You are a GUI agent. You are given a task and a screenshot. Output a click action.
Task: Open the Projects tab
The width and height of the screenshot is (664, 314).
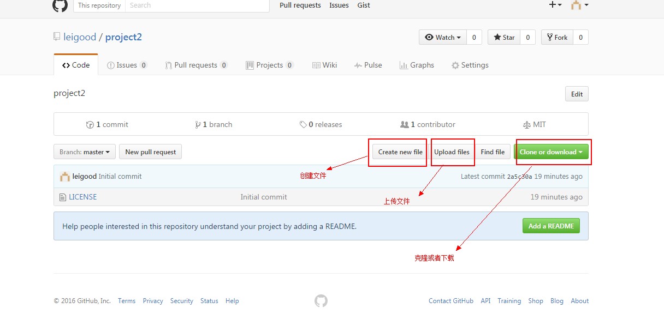[270, 65]
